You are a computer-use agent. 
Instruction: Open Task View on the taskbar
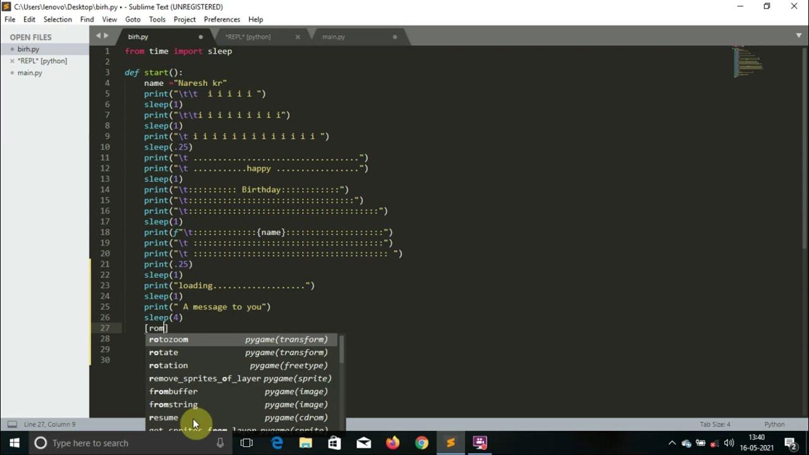click(x=246, y=443)
